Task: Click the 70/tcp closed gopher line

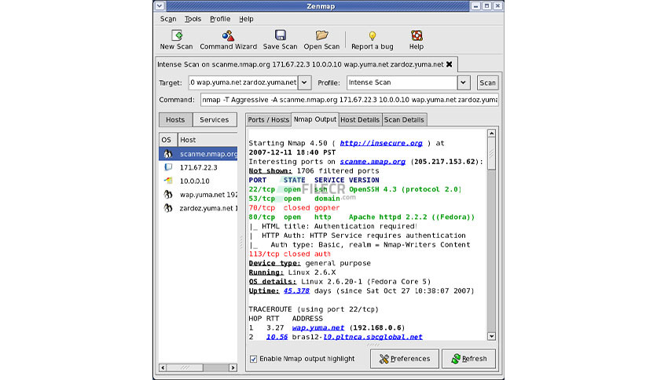Action: 294,207
